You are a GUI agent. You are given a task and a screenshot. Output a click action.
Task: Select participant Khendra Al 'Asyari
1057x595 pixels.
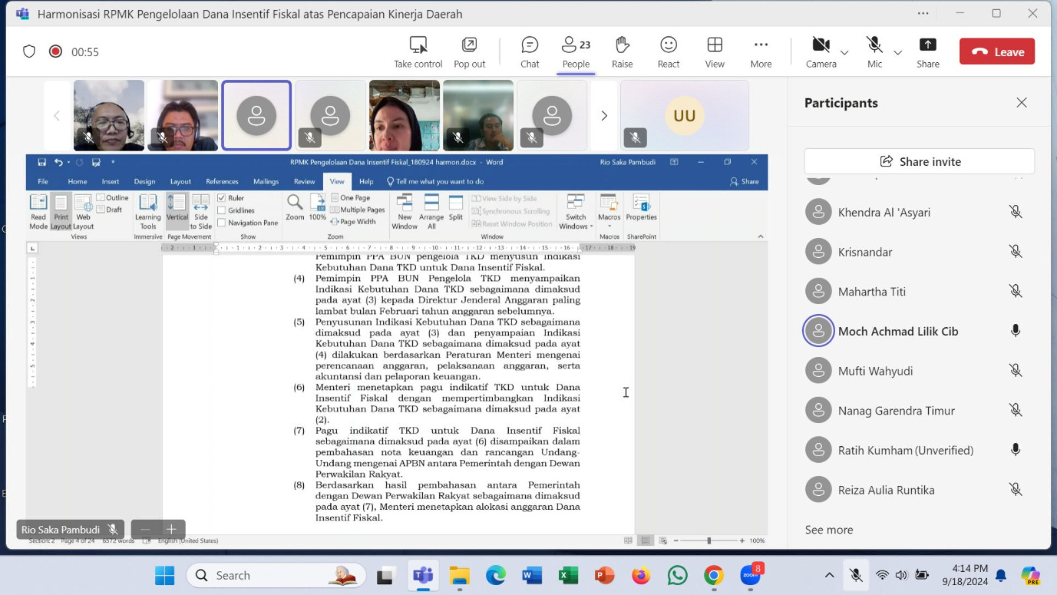coord(914,212)
